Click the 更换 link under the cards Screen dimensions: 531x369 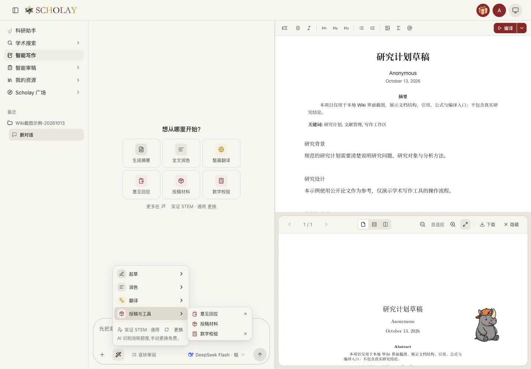point(212,207)
